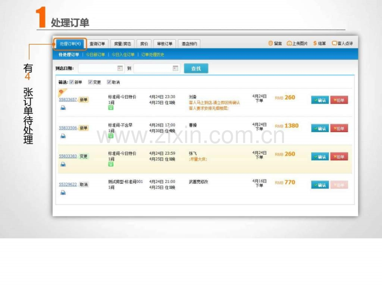The image size is (382, 286).
Task: Switch to the 查询订单 tab
Action: click(98, 44)
